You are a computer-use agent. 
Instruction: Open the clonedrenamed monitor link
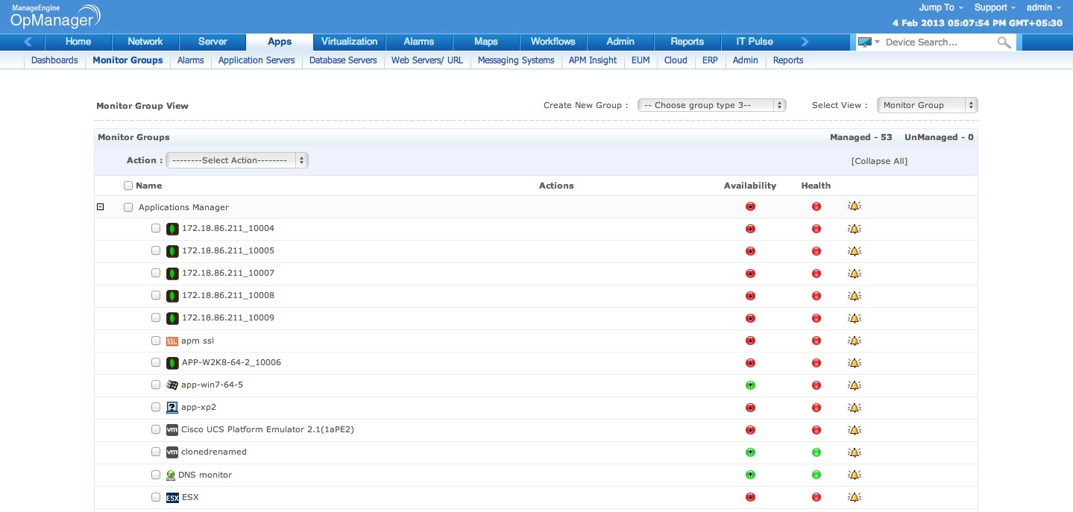click(x=214, y=452)
